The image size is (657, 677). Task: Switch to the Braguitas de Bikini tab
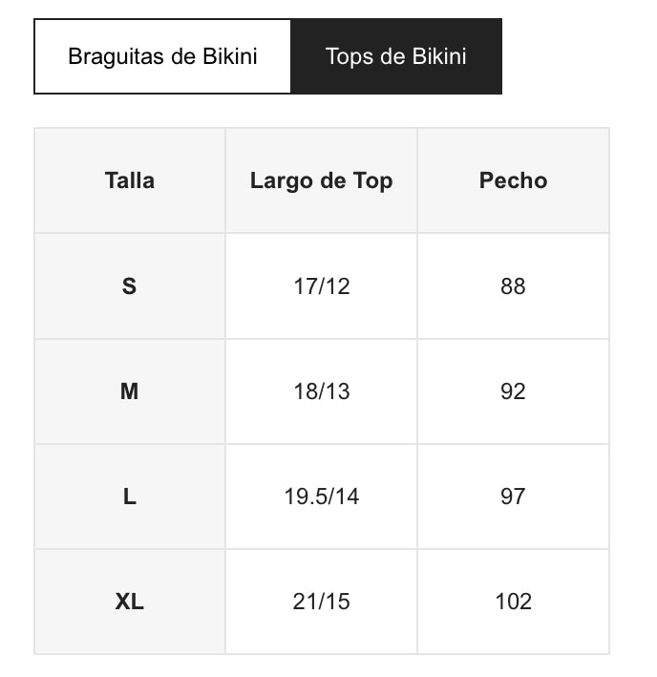[x=162, y=56]
